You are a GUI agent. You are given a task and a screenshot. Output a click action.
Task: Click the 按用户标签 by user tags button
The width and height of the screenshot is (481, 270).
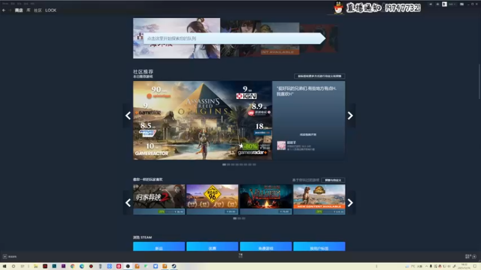pos(319,247)
